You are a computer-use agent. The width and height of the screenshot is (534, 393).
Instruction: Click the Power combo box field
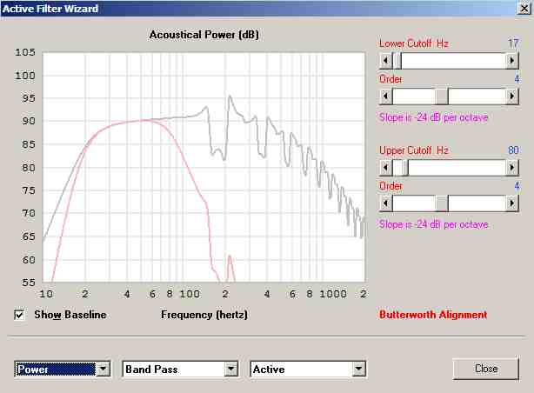coord(63,369)
